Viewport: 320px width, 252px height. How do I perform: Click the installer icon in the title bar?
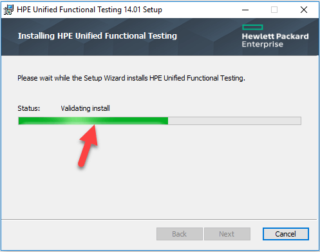[x=8, y=10]
